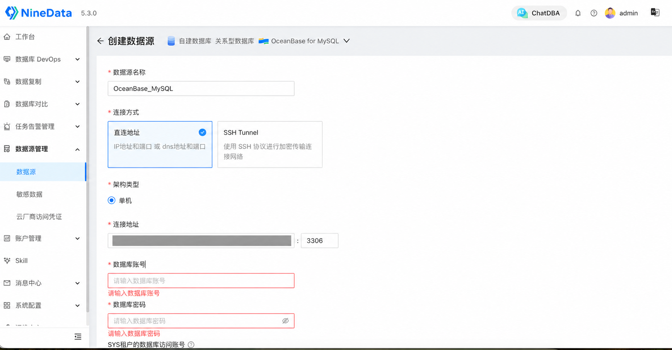
Task: Open the 敏感数据 submenu item
Action: (x=43, y=194)
